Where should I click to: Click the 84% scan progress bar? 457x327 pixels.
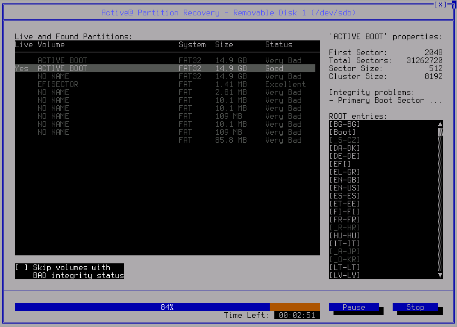[x=167, y=307]
